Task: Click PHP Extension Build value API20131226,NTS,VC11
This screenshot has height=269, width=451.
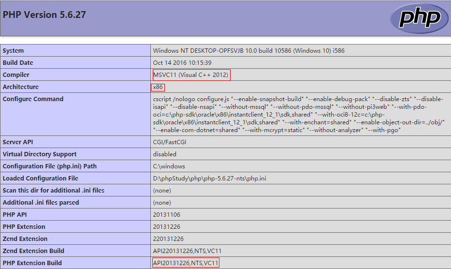Action: 186,263
